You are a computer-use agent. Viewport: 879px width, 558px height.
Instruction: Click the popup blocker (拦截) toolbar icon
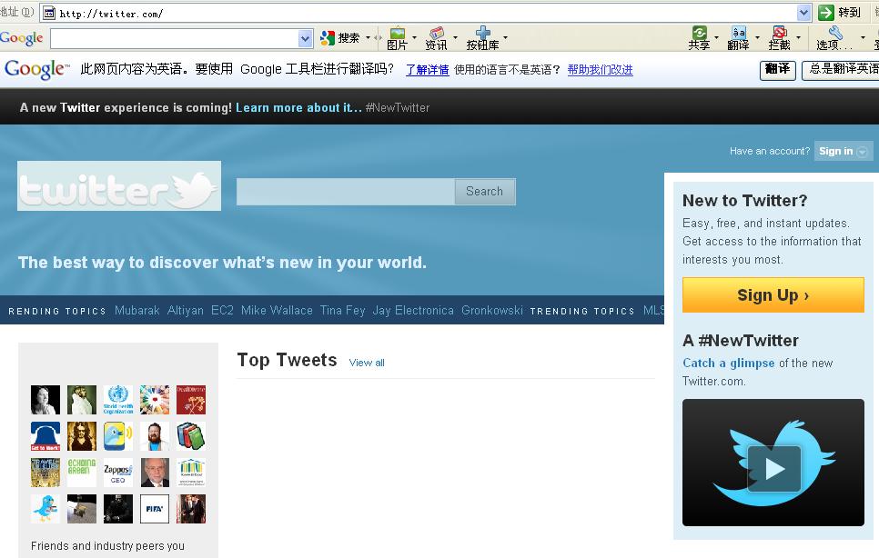[779, 37]
